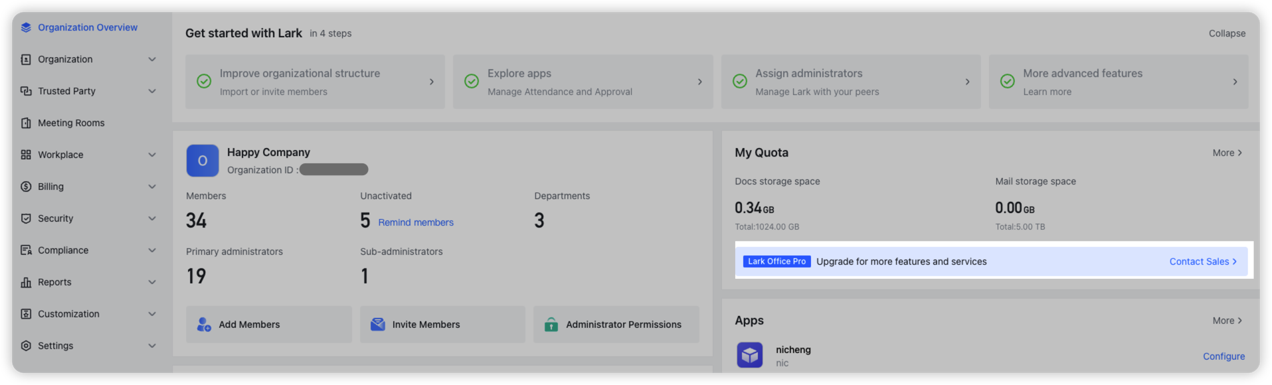Open the Improve organizational structure step card

point(315,82)
